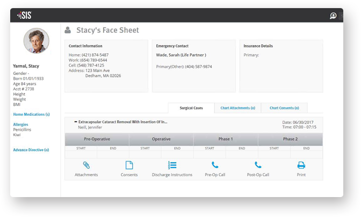Screen dimensions: 361x217
Task: Collapse the Extracapsular Cataract Removal case
Action: pyautogui.click(x=76, y=122)
